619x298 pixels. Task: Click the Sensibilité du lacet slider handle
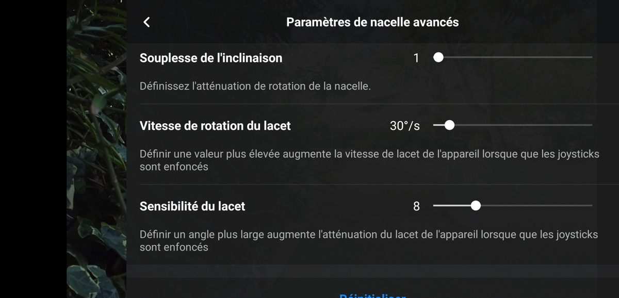coord(476,206)
